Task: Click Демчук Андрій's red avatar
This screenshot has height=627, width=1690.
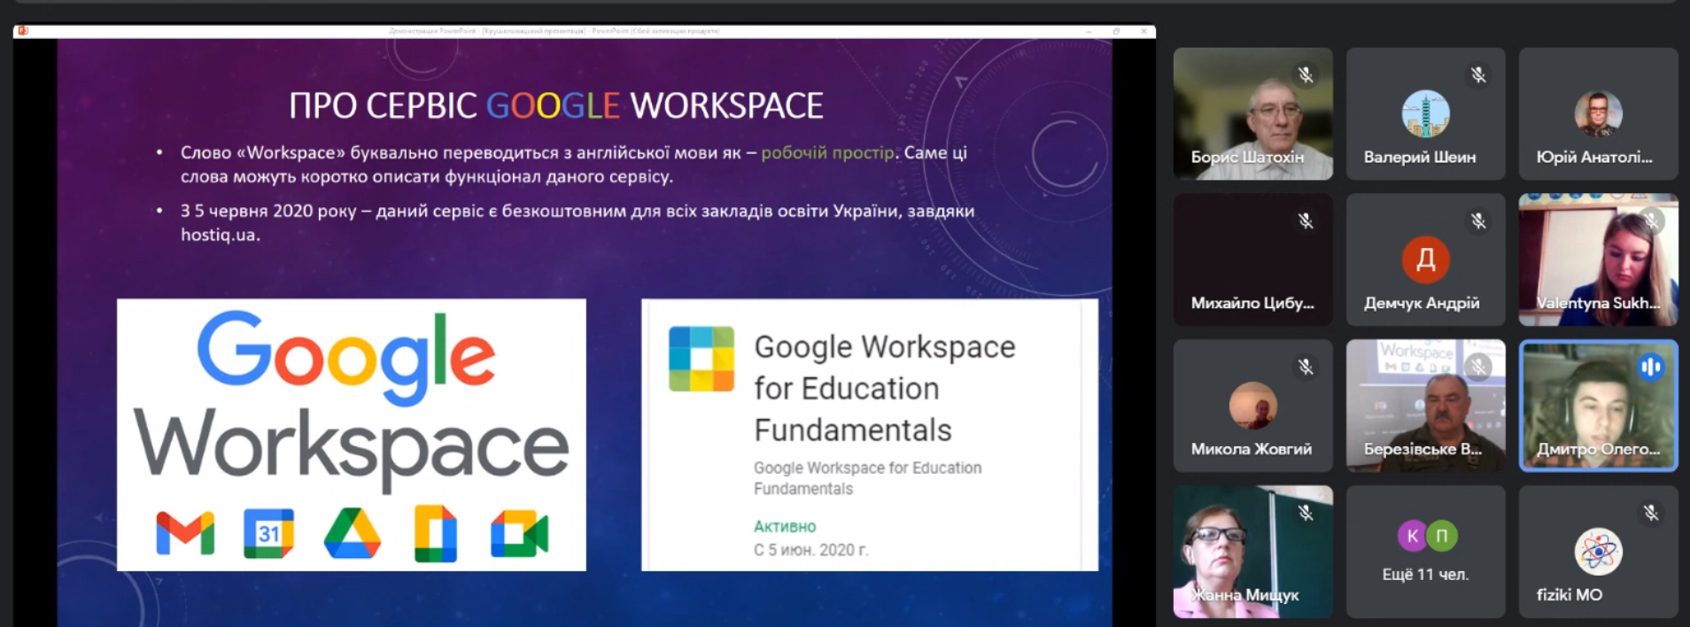Action: pos(1425,259)
